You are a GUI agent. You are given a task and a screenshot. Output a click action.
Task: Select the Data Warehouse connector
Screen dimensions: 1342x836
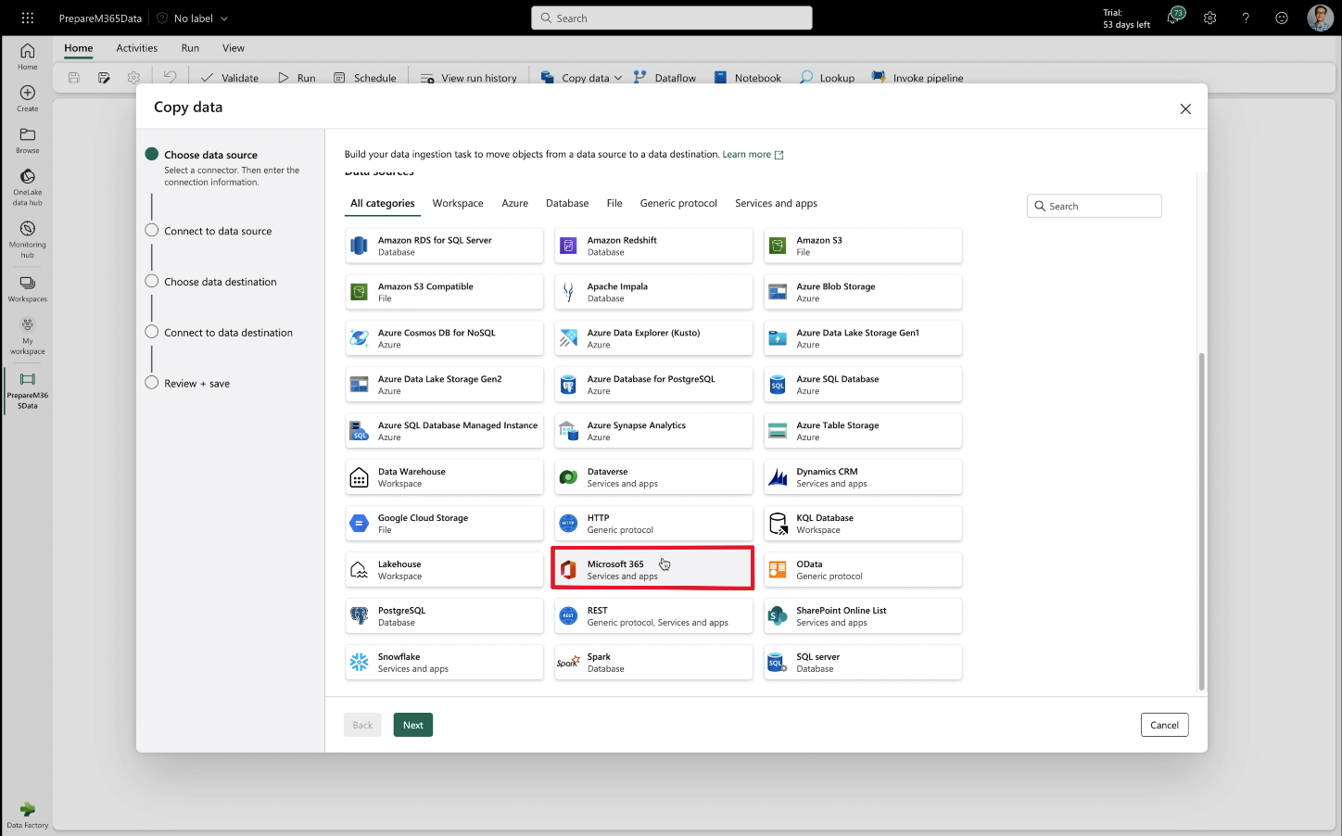pos(444,477)
